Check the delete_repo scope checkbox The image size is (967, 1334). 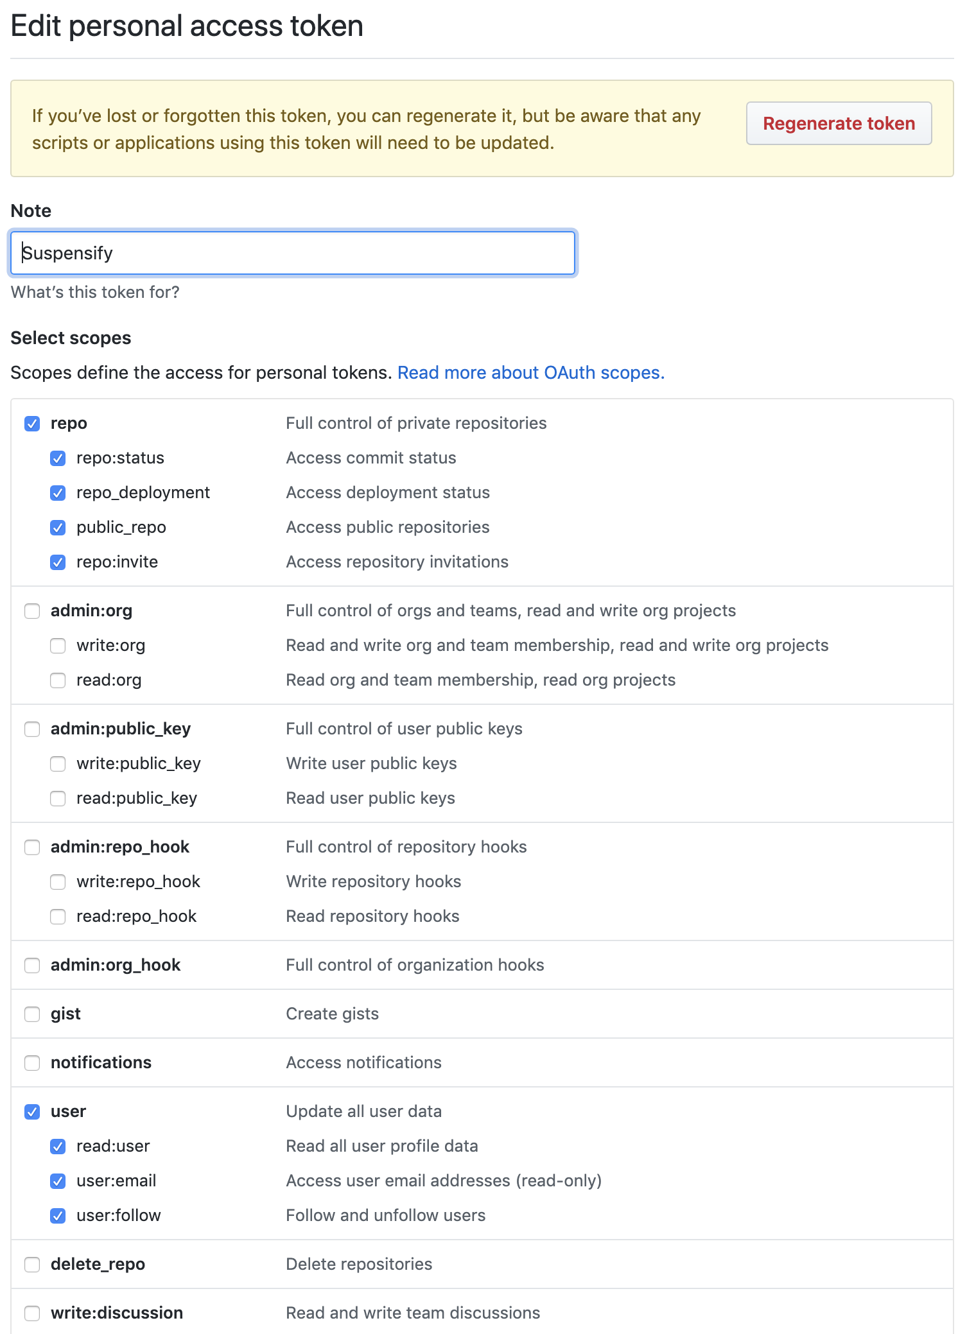32,1265
